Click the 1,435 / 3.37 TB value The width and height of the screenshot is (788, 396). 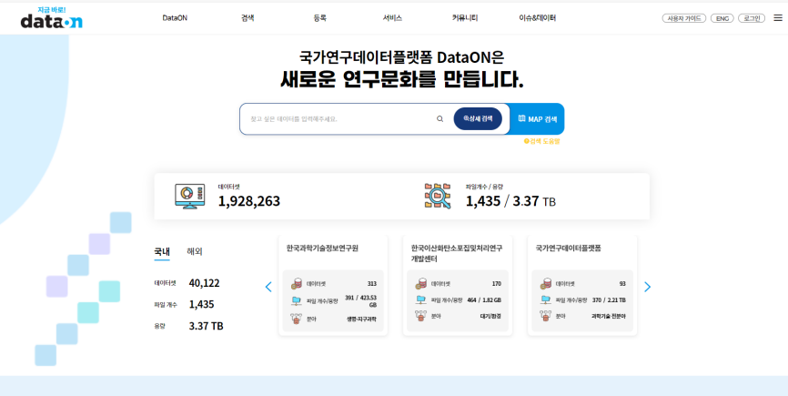(x=510, y=201)
